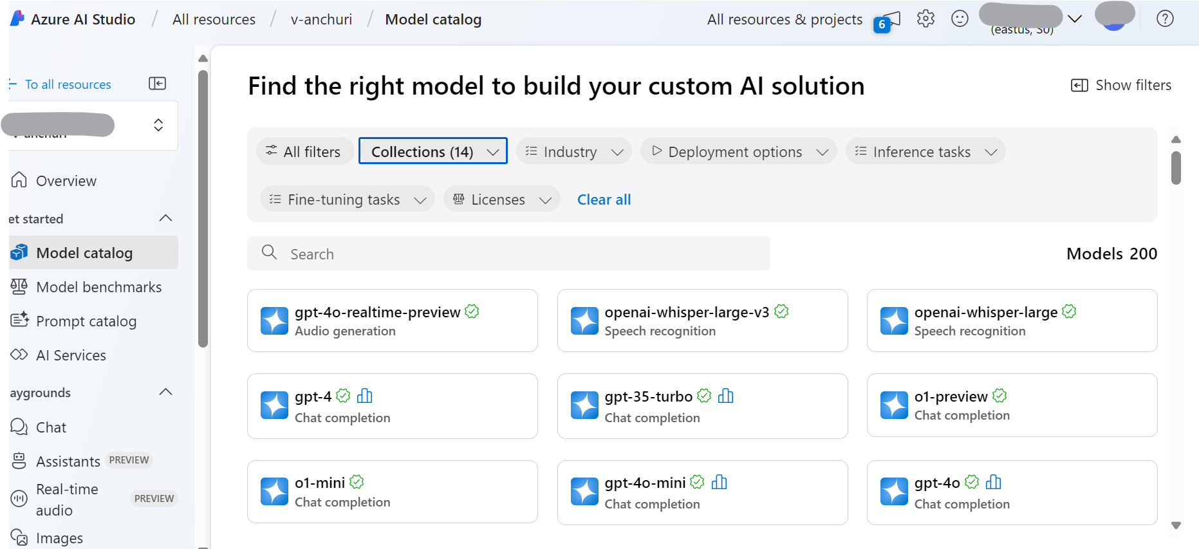
Task: Navigate to All resources breadcrumb
Action: coord(214,19)
